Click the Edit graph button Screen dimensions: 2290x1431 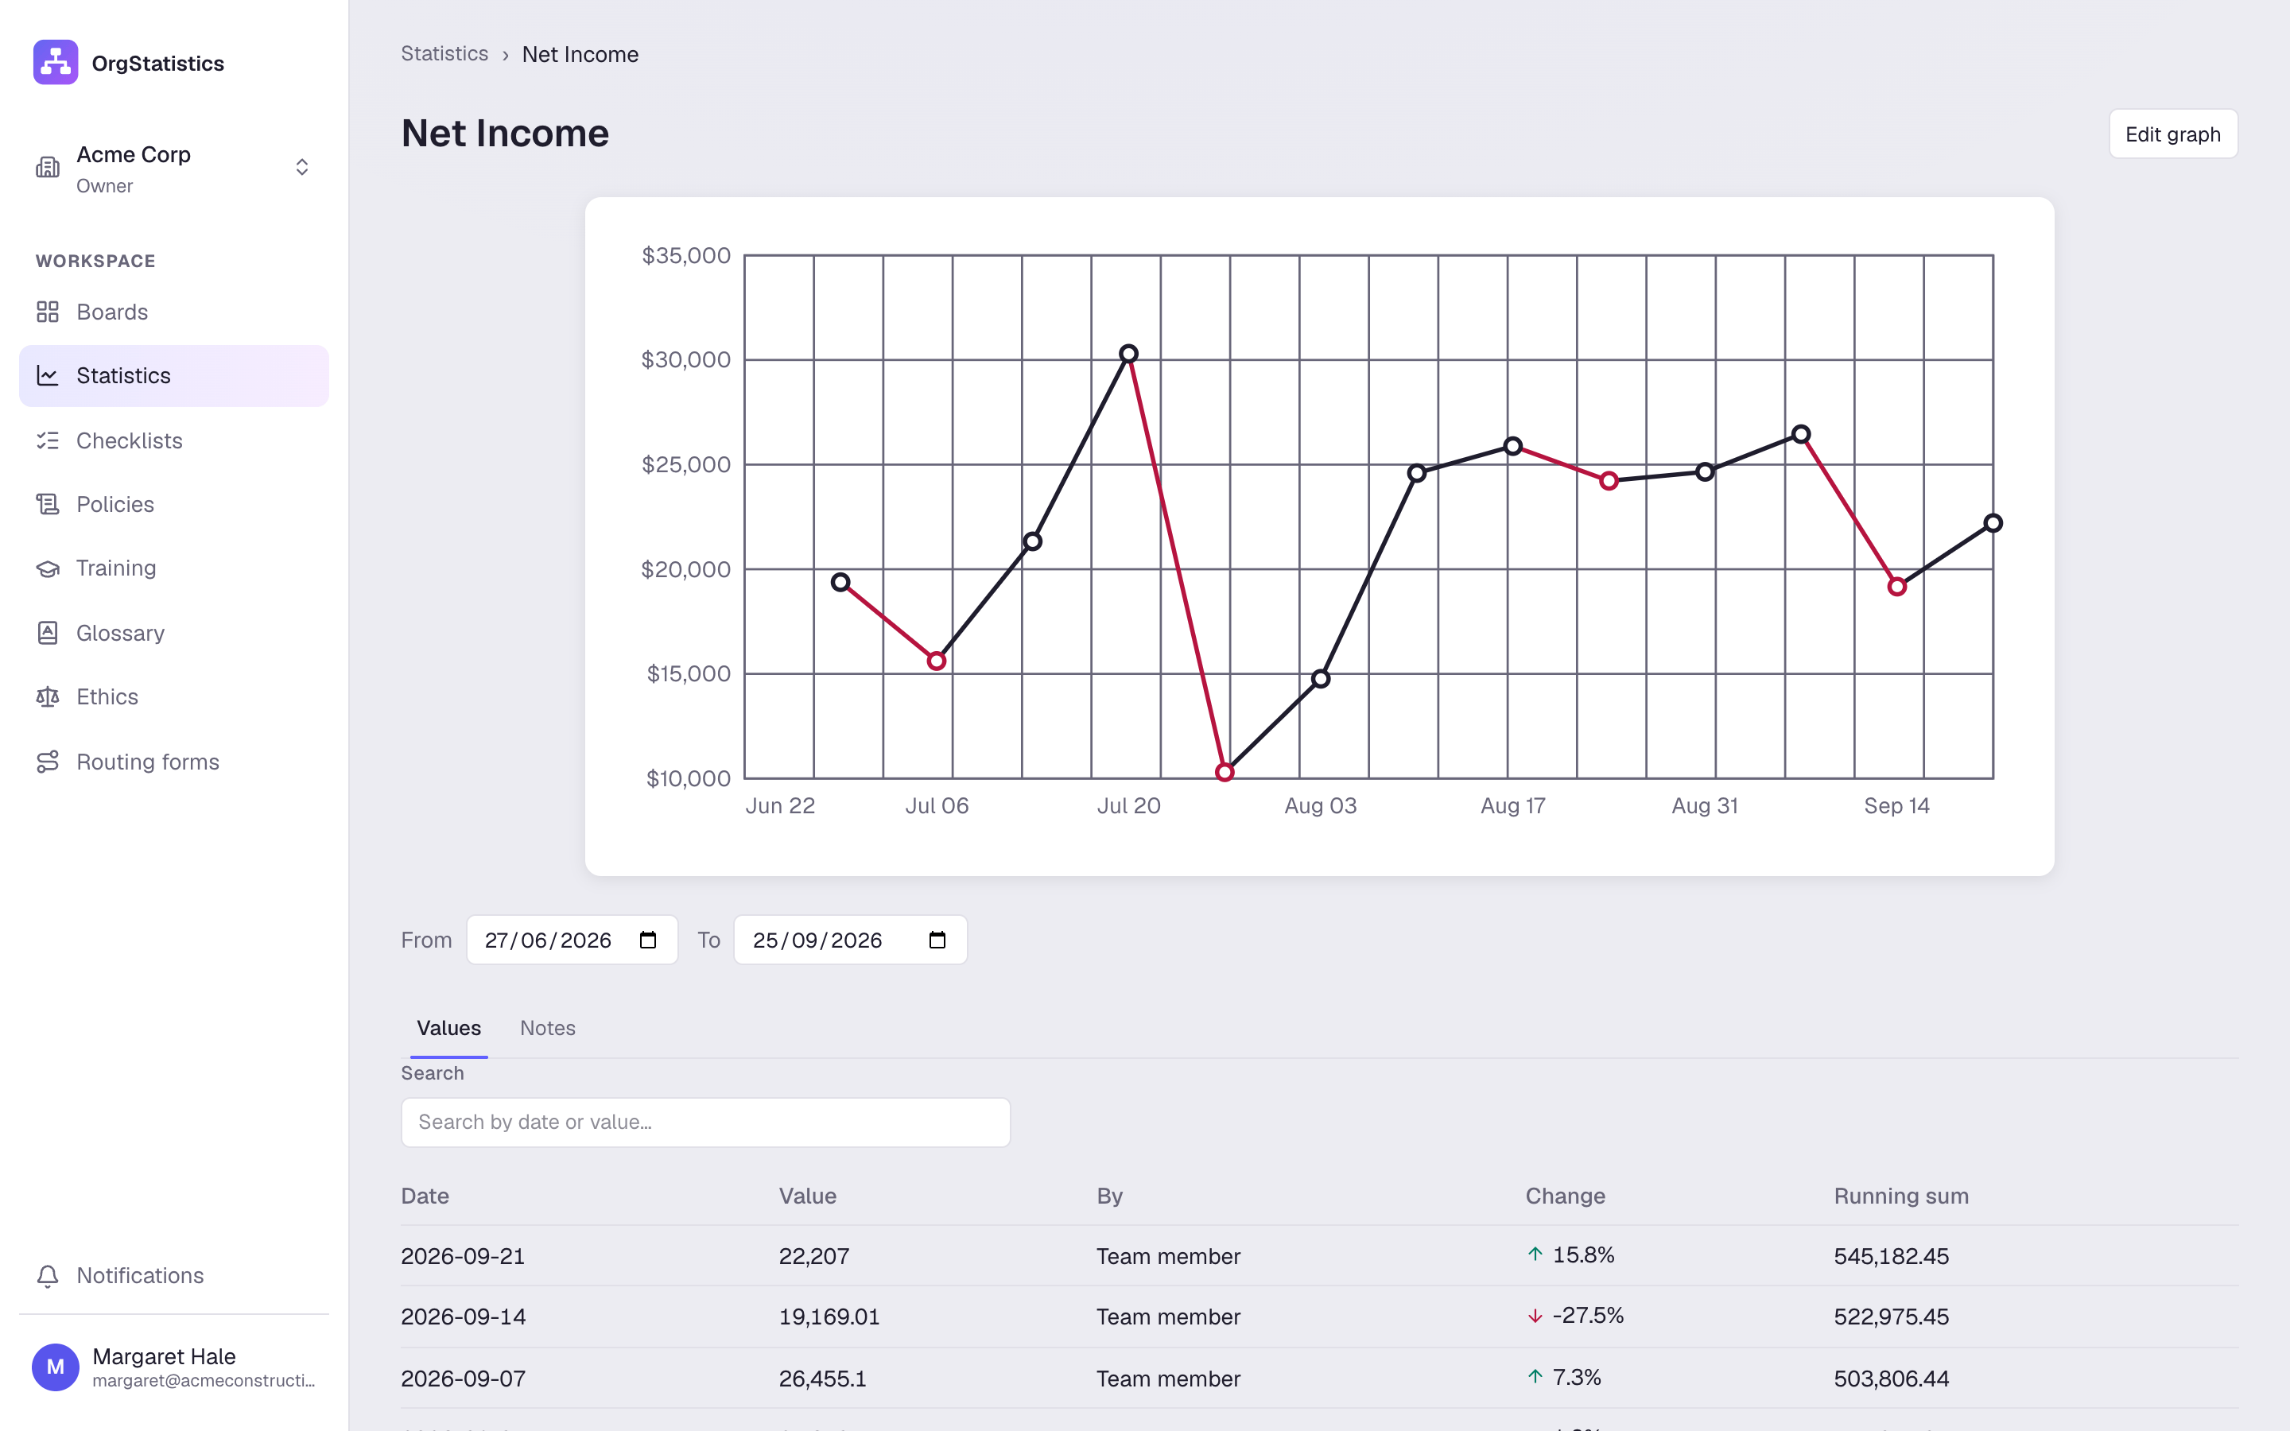2172,134
